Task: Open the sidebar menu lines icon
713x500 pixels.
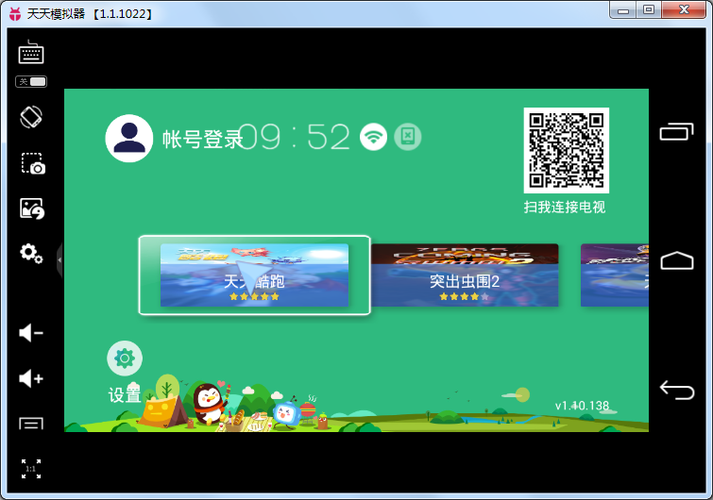Action: click(x=31, y=424)
